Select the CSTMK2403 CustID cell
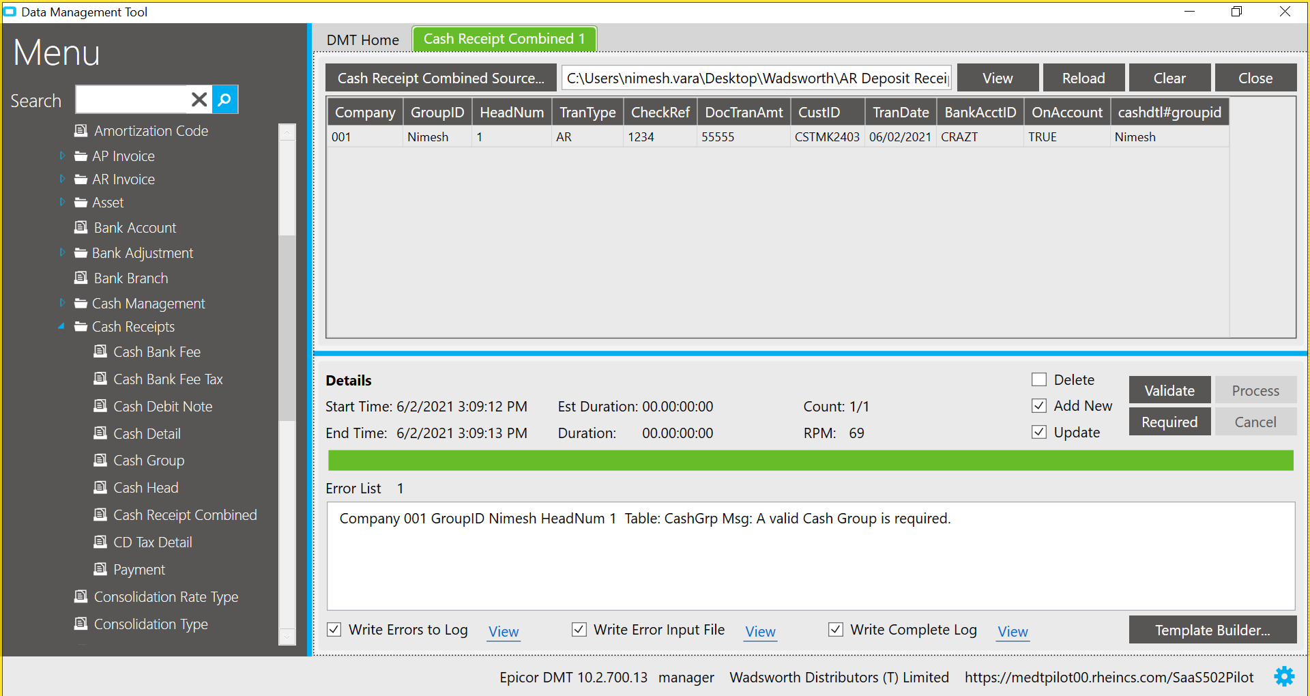This screenshot has width=1310, height=696. tap(828, 136)
